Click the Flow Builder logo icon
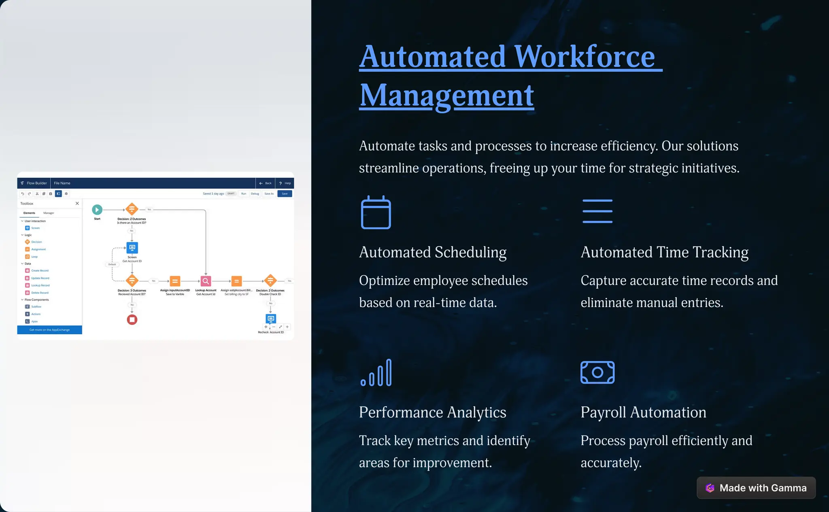Viewport: 829px width, 512px height. click(22, 183)
